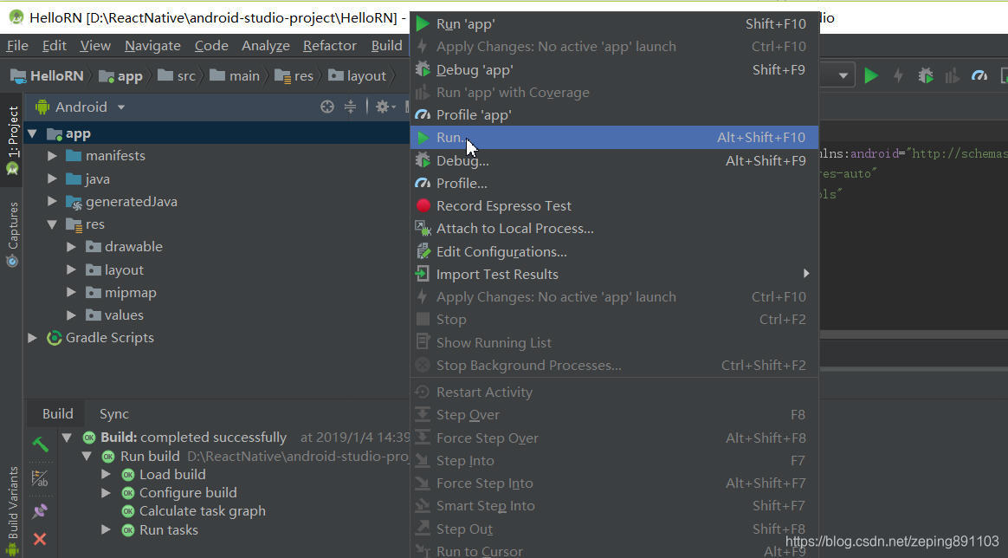Select highlighted Run... menu entry

coord(614,138)
